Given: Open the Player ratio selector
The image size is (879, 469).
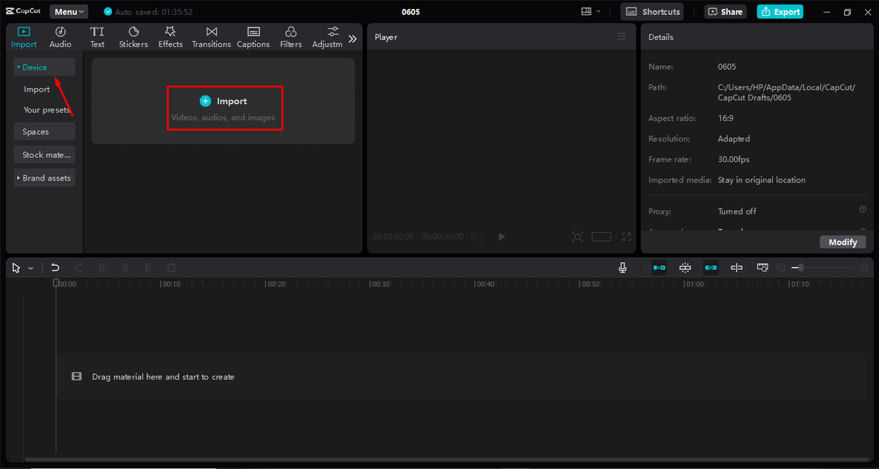Looking at the screenshot, I should pyautogui.click(x=602, y=237).
